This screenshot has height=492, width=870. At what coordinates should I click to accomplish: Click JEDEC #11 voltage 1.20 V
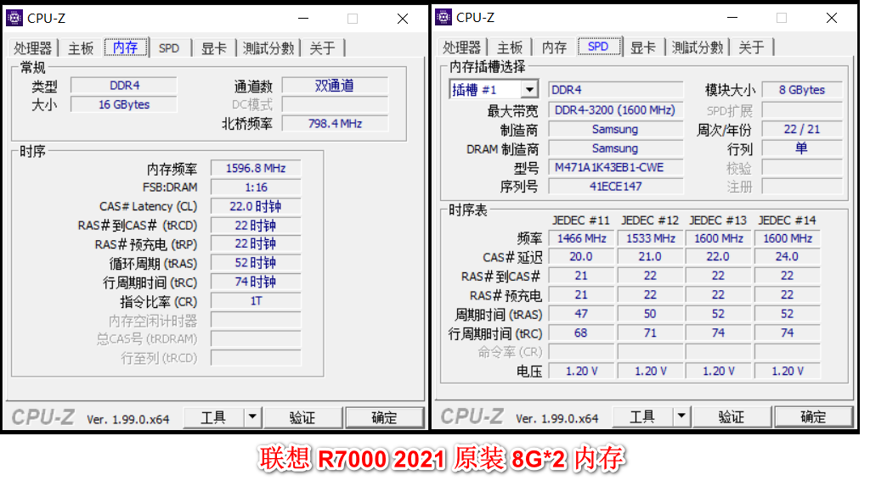[x=581, y=372]
